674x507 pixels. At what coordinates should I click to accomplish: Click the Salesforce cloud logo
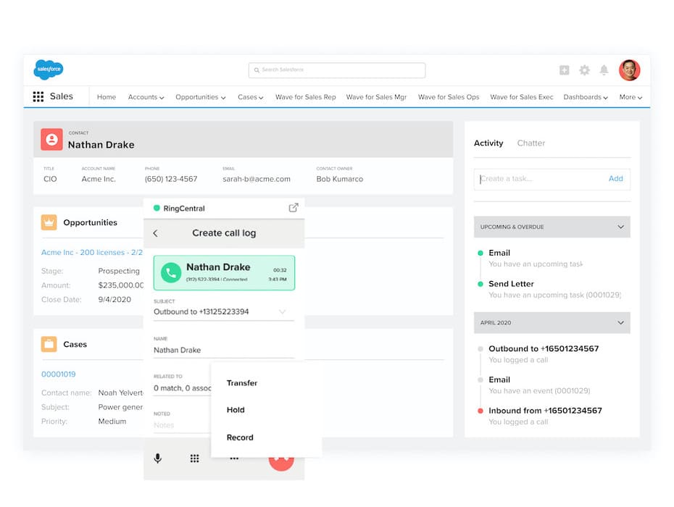coord(49,70)
